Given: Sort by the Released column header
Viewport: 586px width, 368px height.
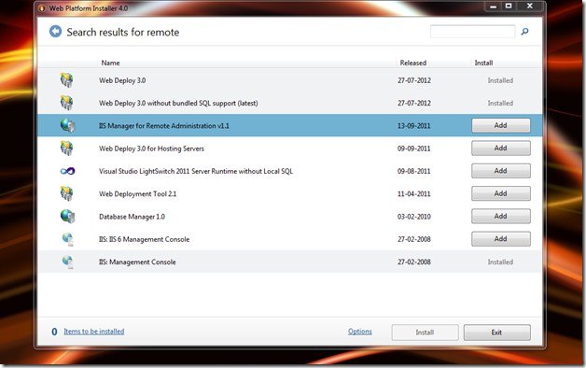Looking at the screenshot, I should click(x=413, y=63).
